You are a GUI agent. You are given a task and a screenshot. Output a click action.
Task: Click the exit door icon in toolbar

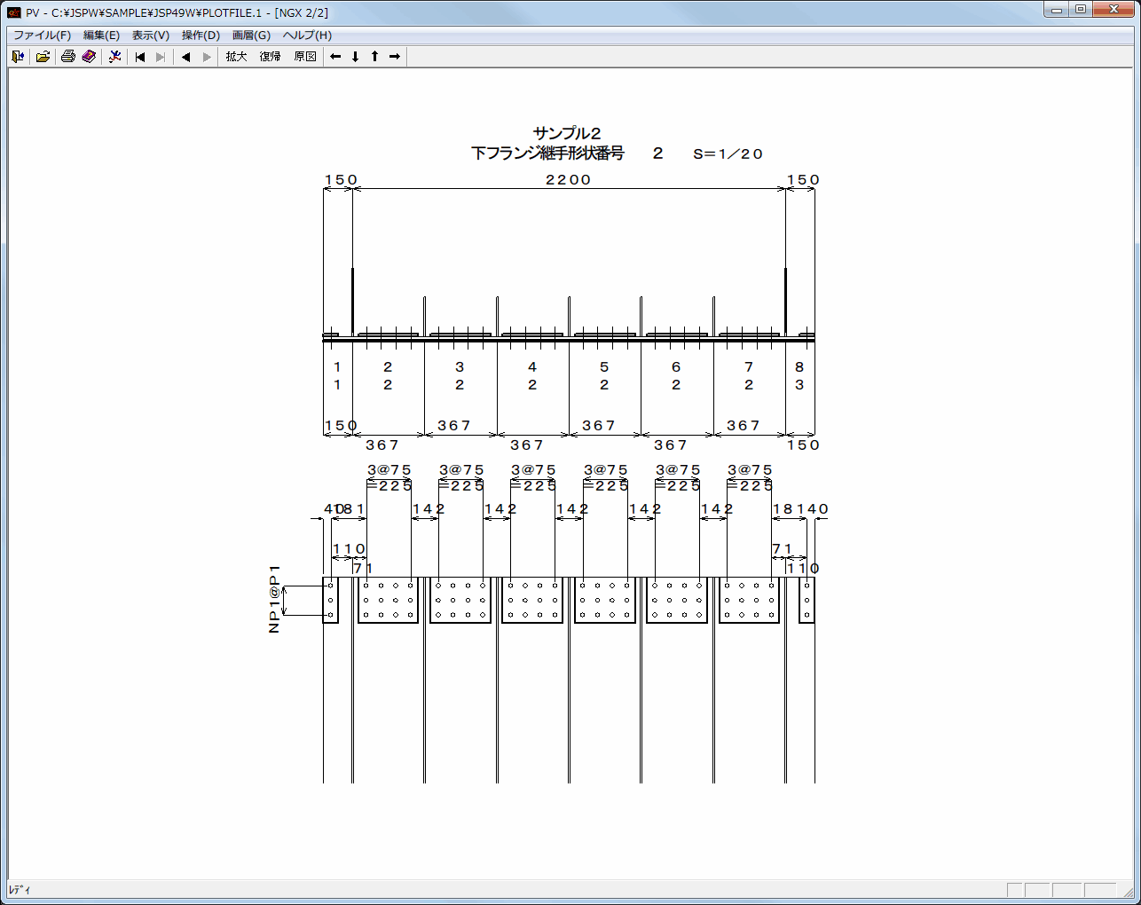18,57
